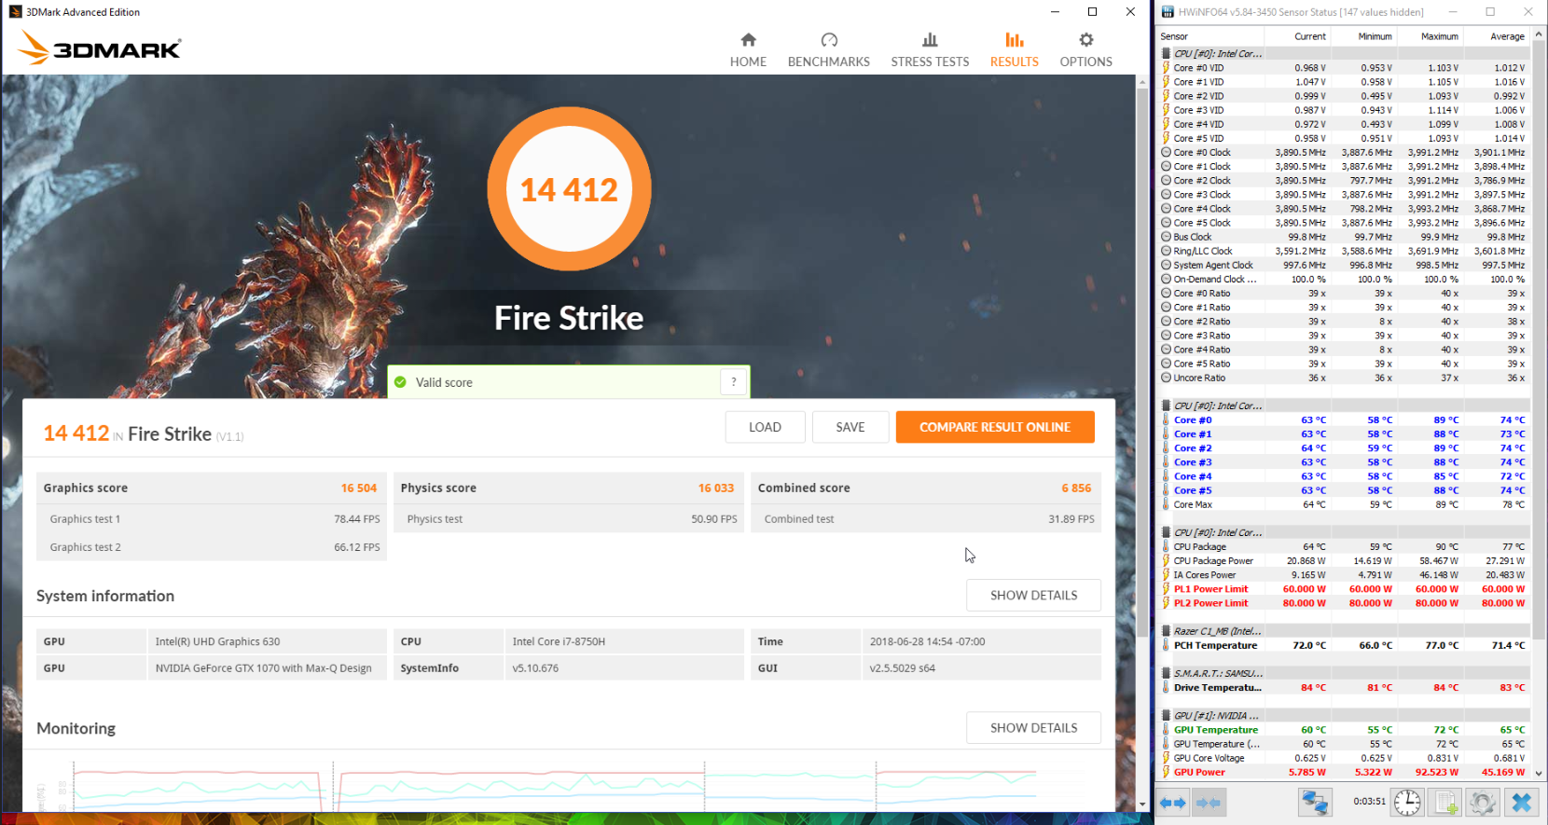Open HWiNFO sensor settings gear
This screenshot has width=1548, height=825.
tap(1483, 803)
